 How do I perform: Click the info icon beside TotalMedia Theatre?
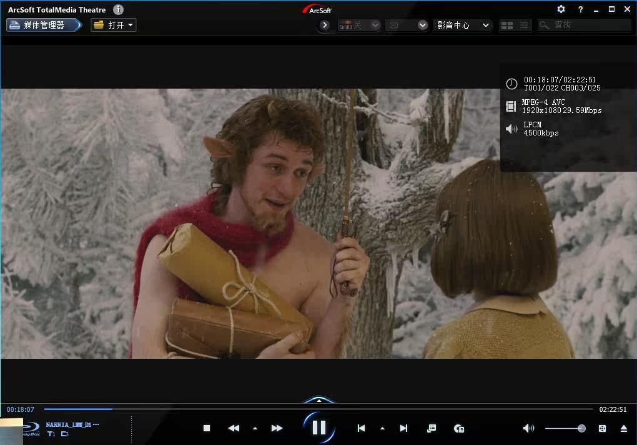(118, 9)
